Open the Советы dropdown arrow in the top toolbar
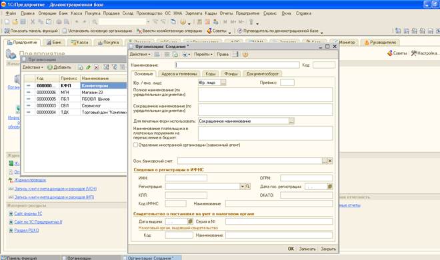Viewport: 440px width, 260px height. point(229,33)
